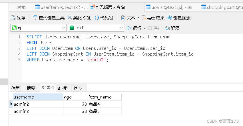
Task: Select the 结果 1 tab
Action: pyautogui.click(x=48, y=88)
